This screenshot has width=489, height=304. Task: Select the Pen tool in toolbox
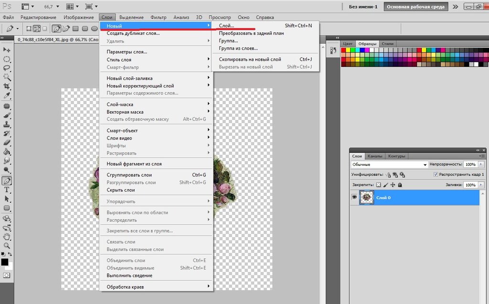click(x=7, y=180)
